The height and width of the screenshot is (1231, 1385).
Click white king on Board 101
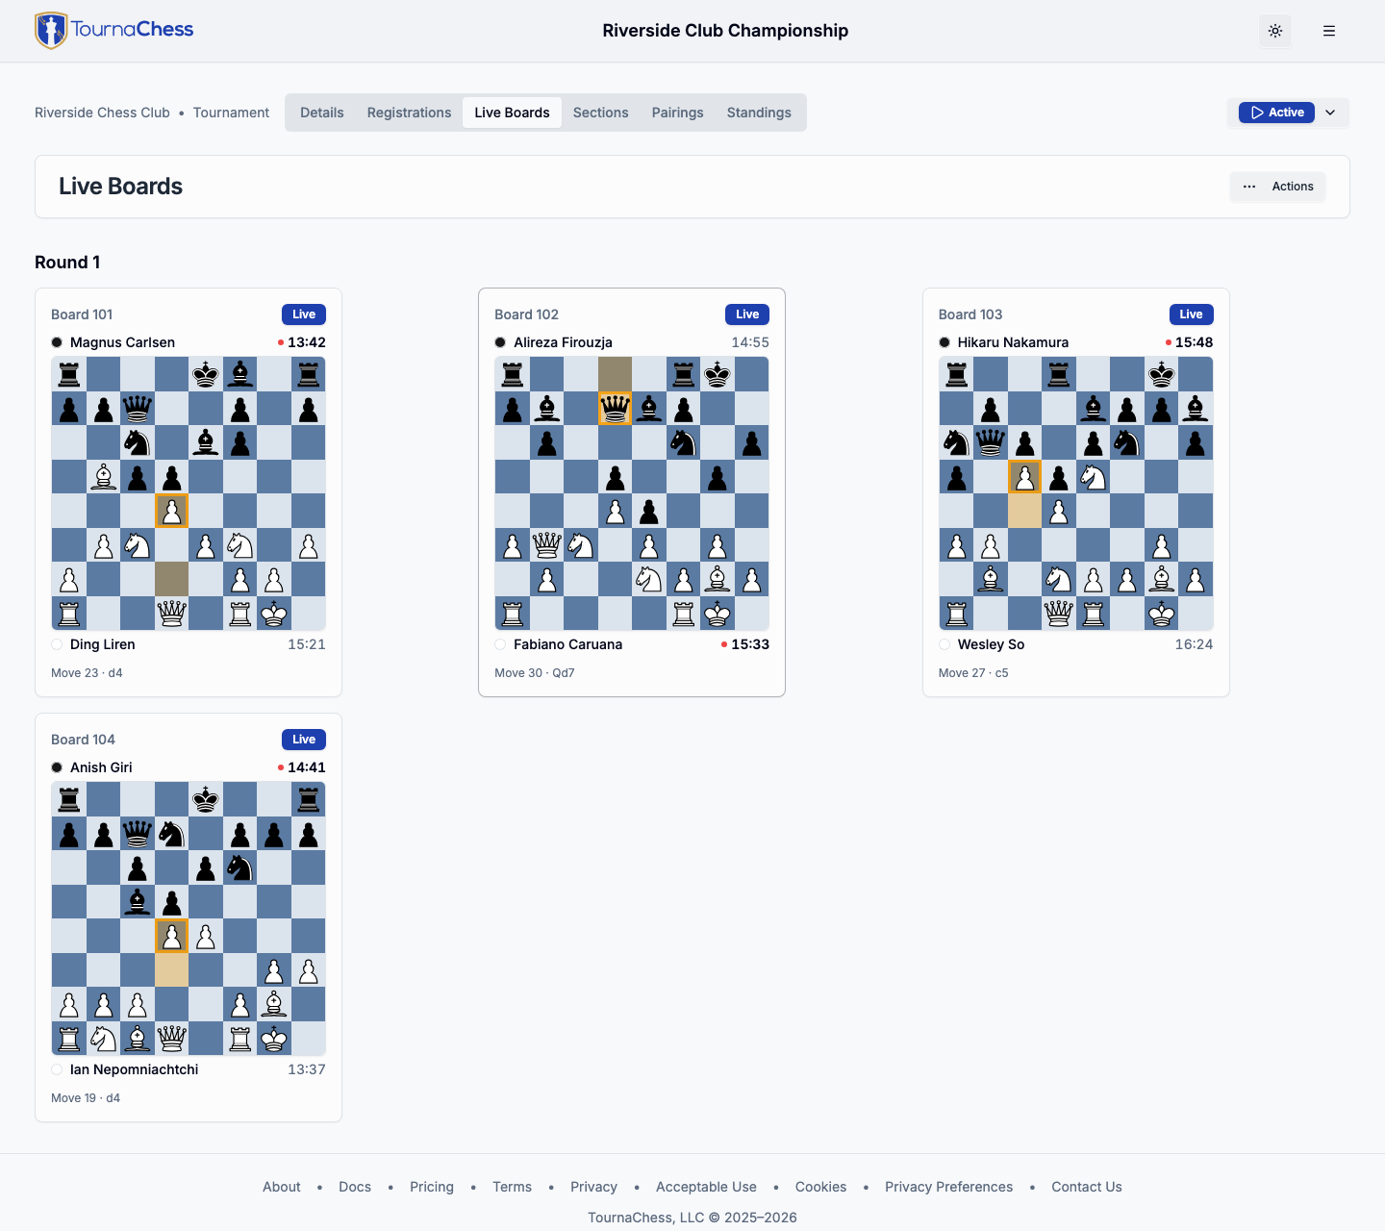coord(274,614)
